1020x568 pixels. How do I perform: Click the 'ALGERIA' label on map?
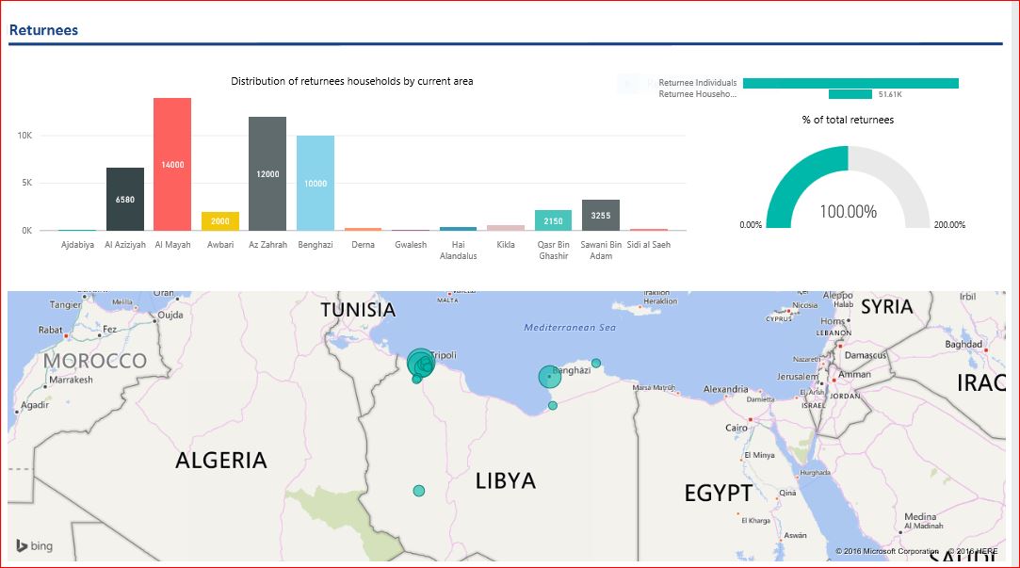click(221, 461)
